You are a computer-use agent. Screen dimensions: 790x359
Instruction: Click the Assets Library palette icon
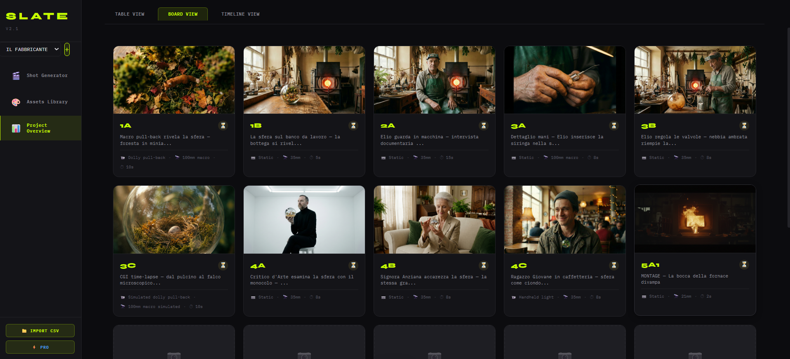click(x=16, y=102)
